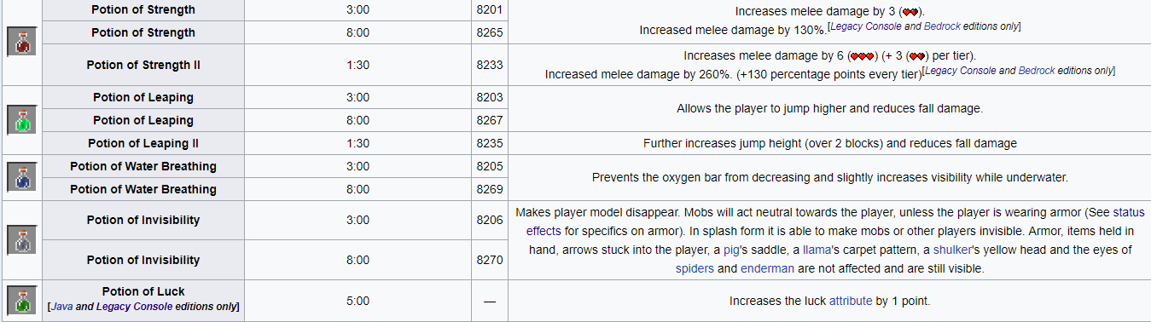Open the 'enderman' link

click(766, 269)
